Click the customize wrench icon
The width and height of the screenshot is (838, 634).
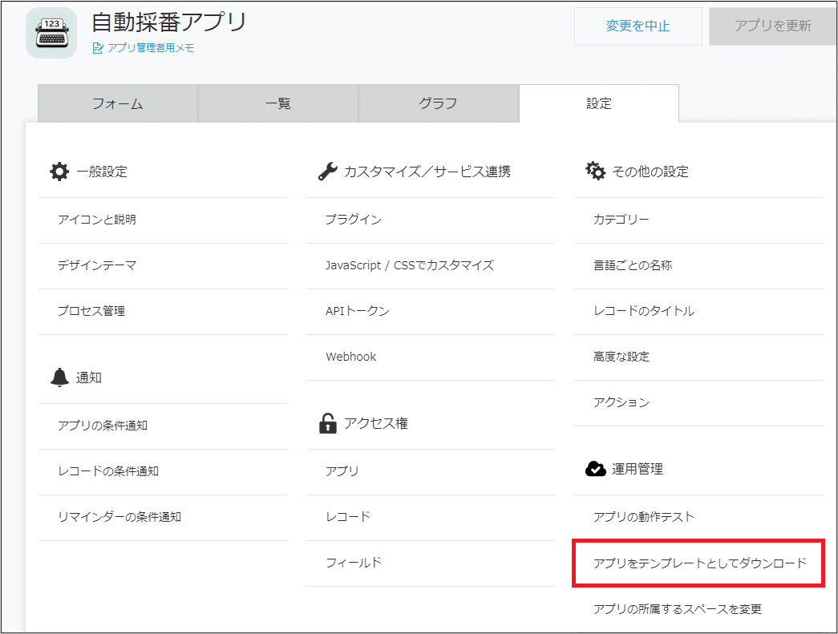[327, 172]
